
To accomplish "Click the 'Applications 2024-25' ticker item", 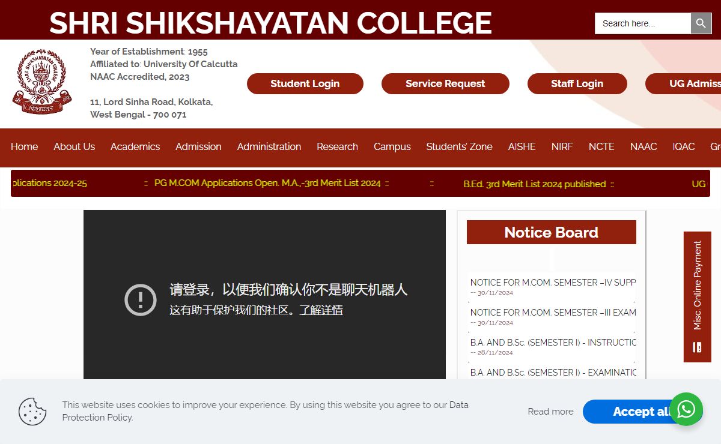I will 49,183.
